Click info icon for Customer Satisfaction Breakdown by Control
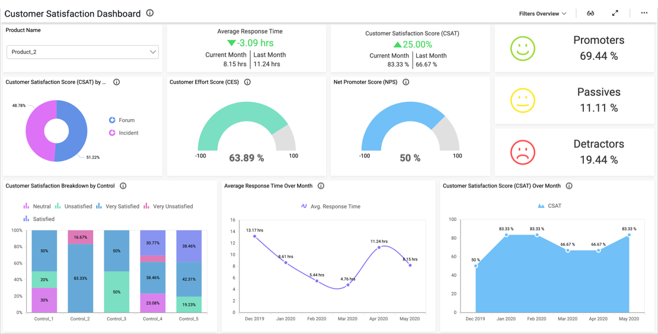This screenshot has height=334, width=658. (123, 186)
